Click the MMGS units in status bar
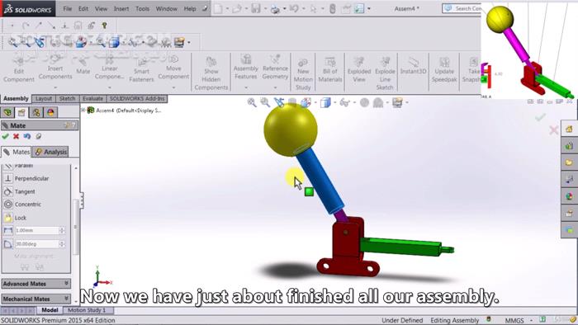 tap(514, 321)
